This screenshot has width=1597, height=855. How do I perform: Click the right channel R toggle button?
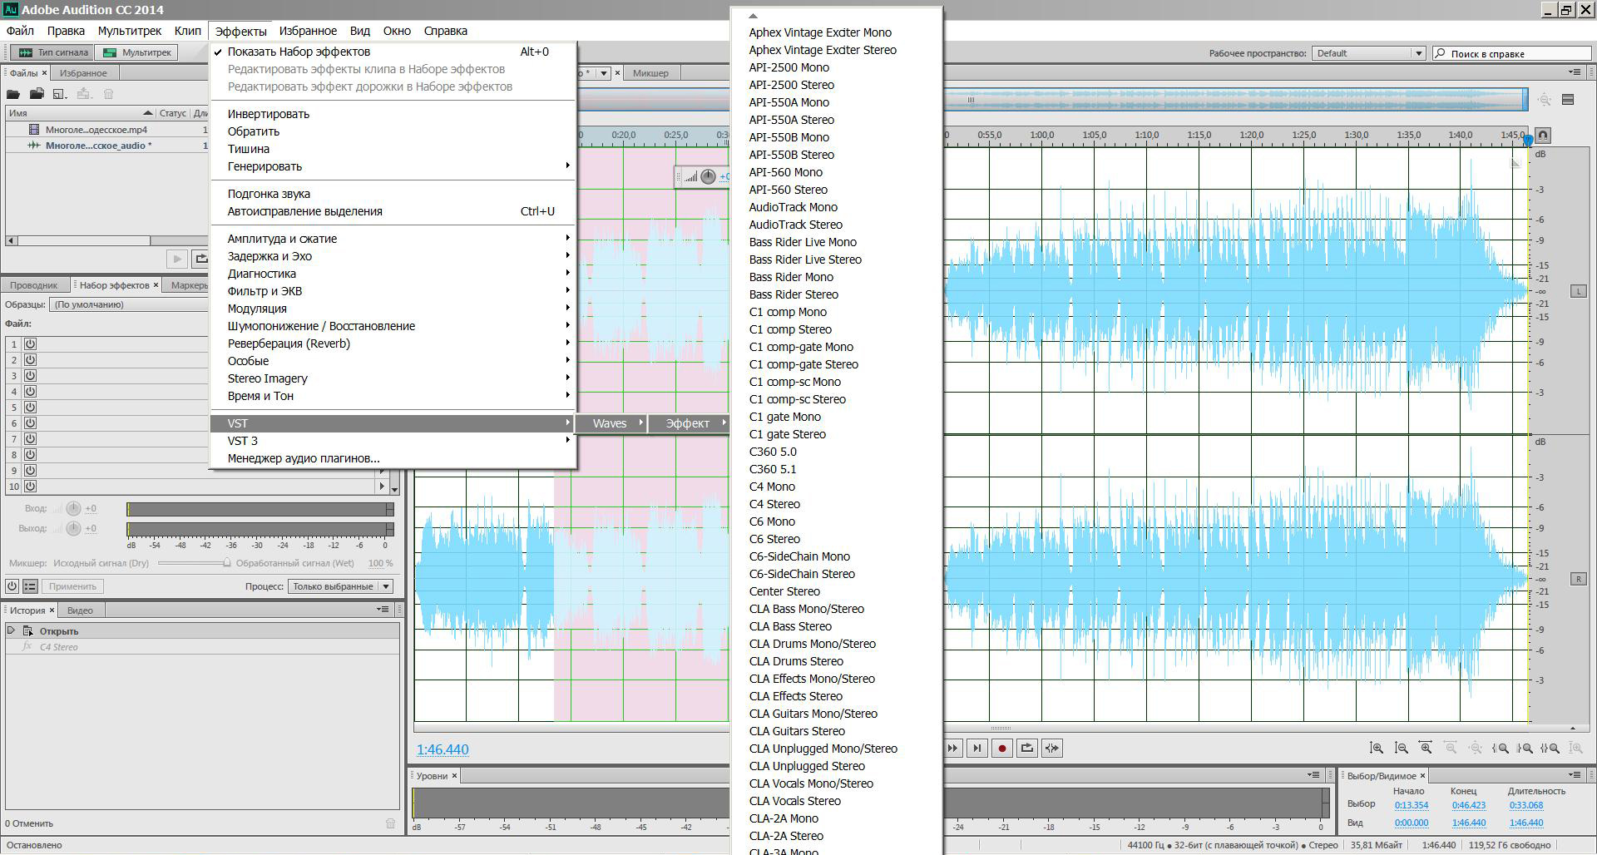(x=1578, y=579)
